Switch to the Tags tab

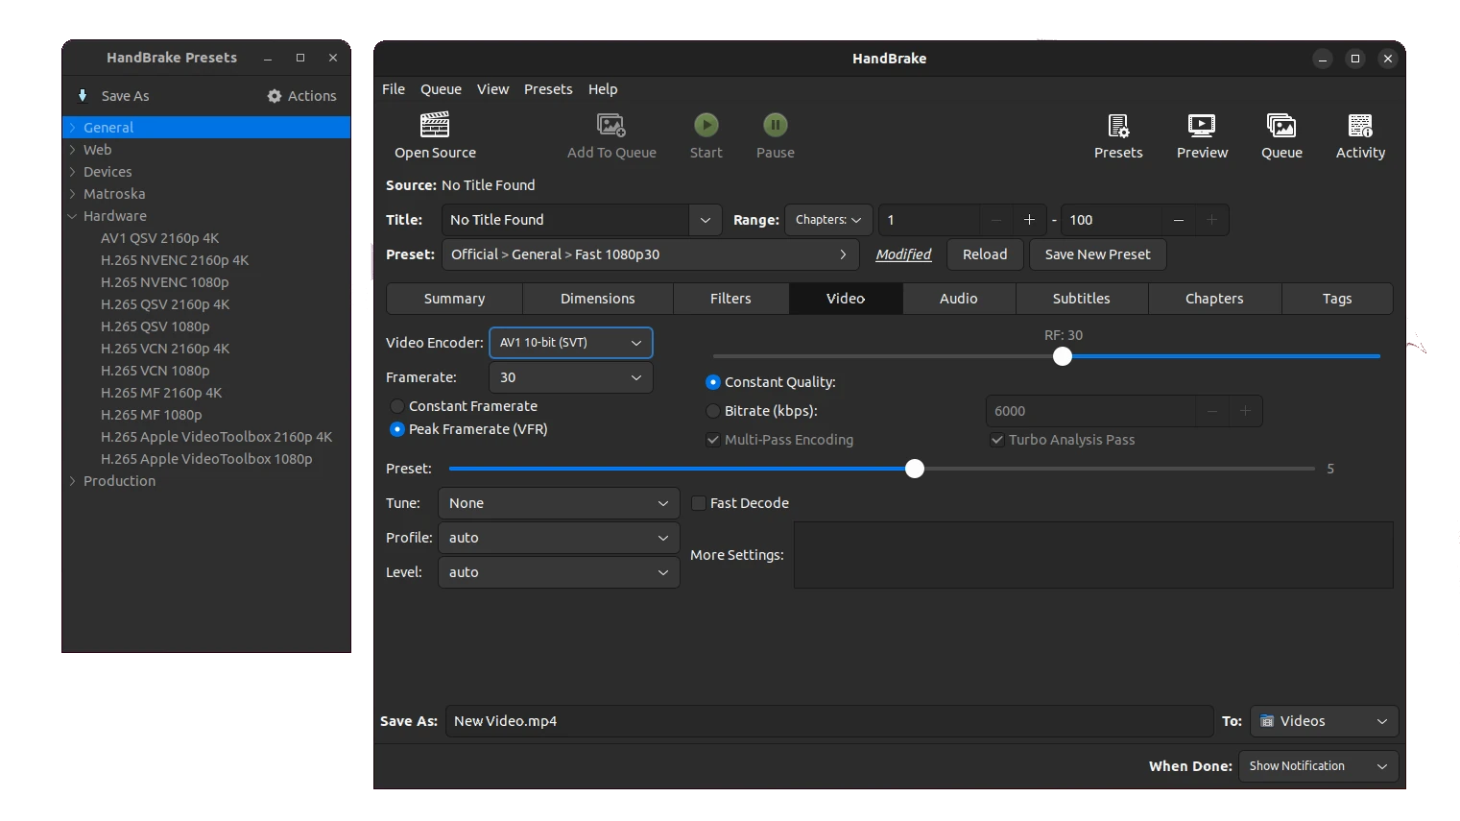[1337, 299]
